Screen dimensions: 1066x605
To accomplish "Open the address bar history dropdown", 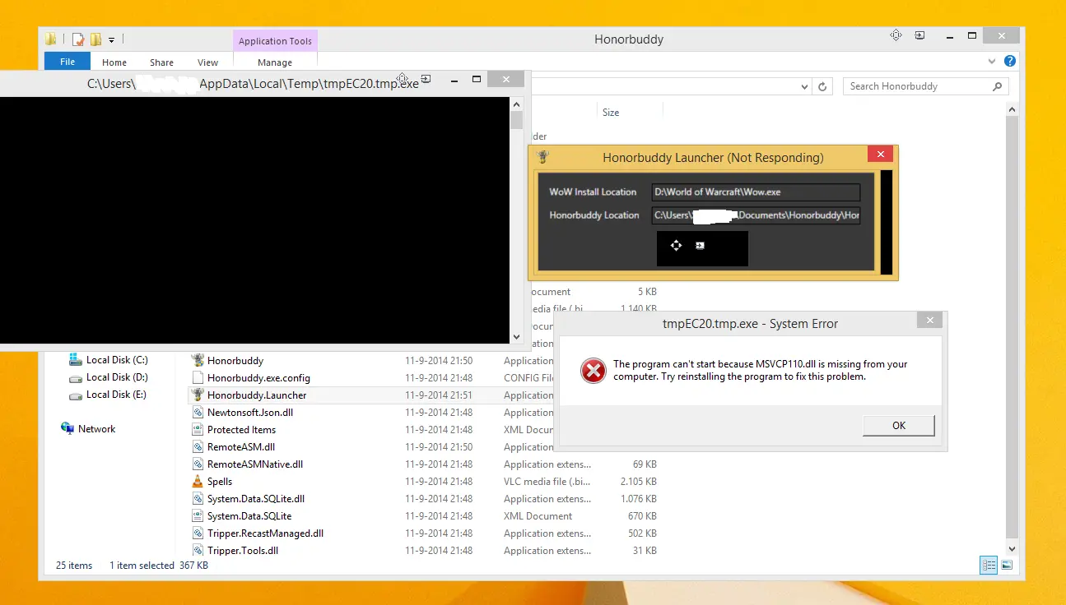I will (805, 86).
